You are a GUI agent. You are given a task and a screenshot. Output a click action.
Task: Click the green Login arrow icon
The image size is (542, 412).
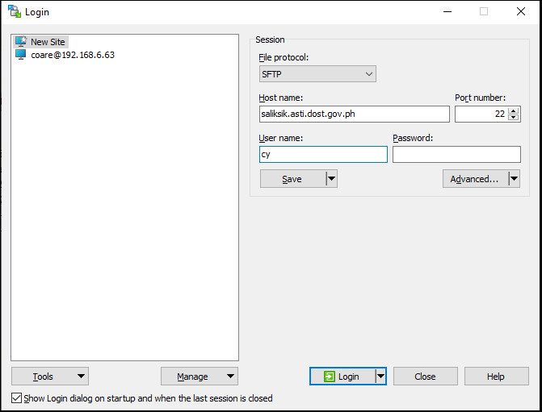pos(329,377)
